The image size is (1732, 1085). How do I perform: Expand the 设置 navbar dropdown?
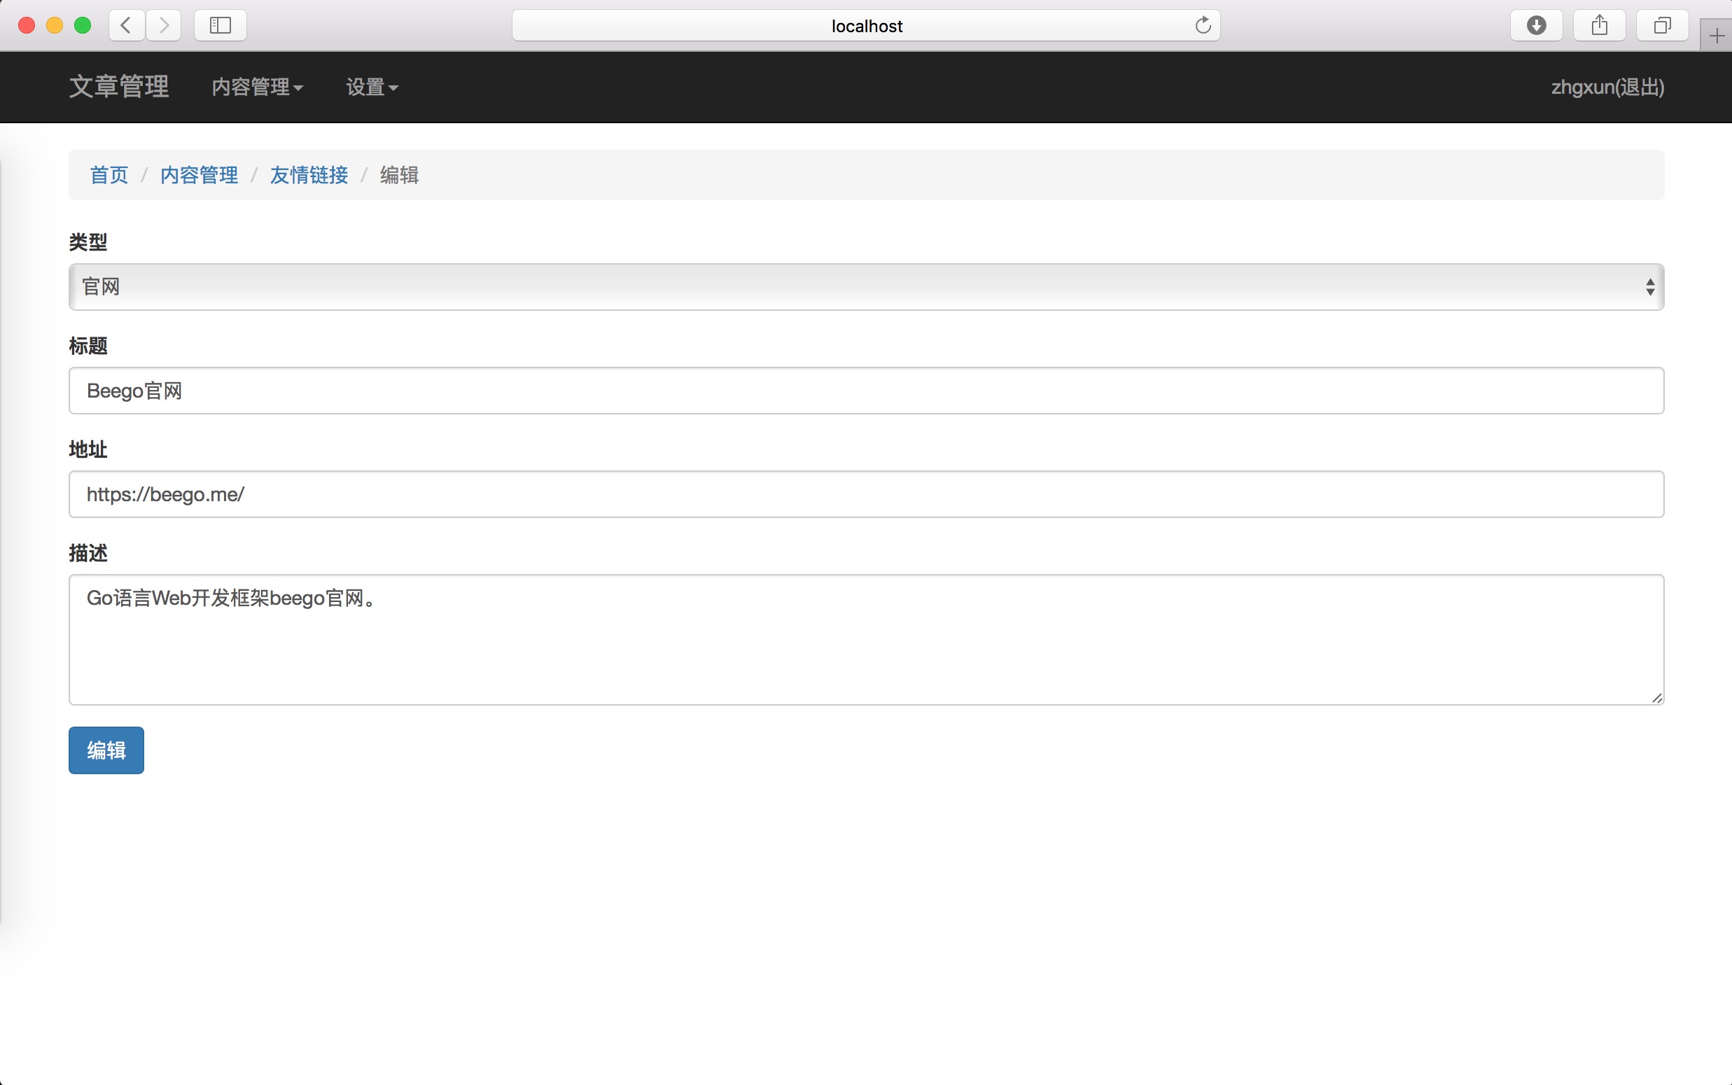pos(372,87)
